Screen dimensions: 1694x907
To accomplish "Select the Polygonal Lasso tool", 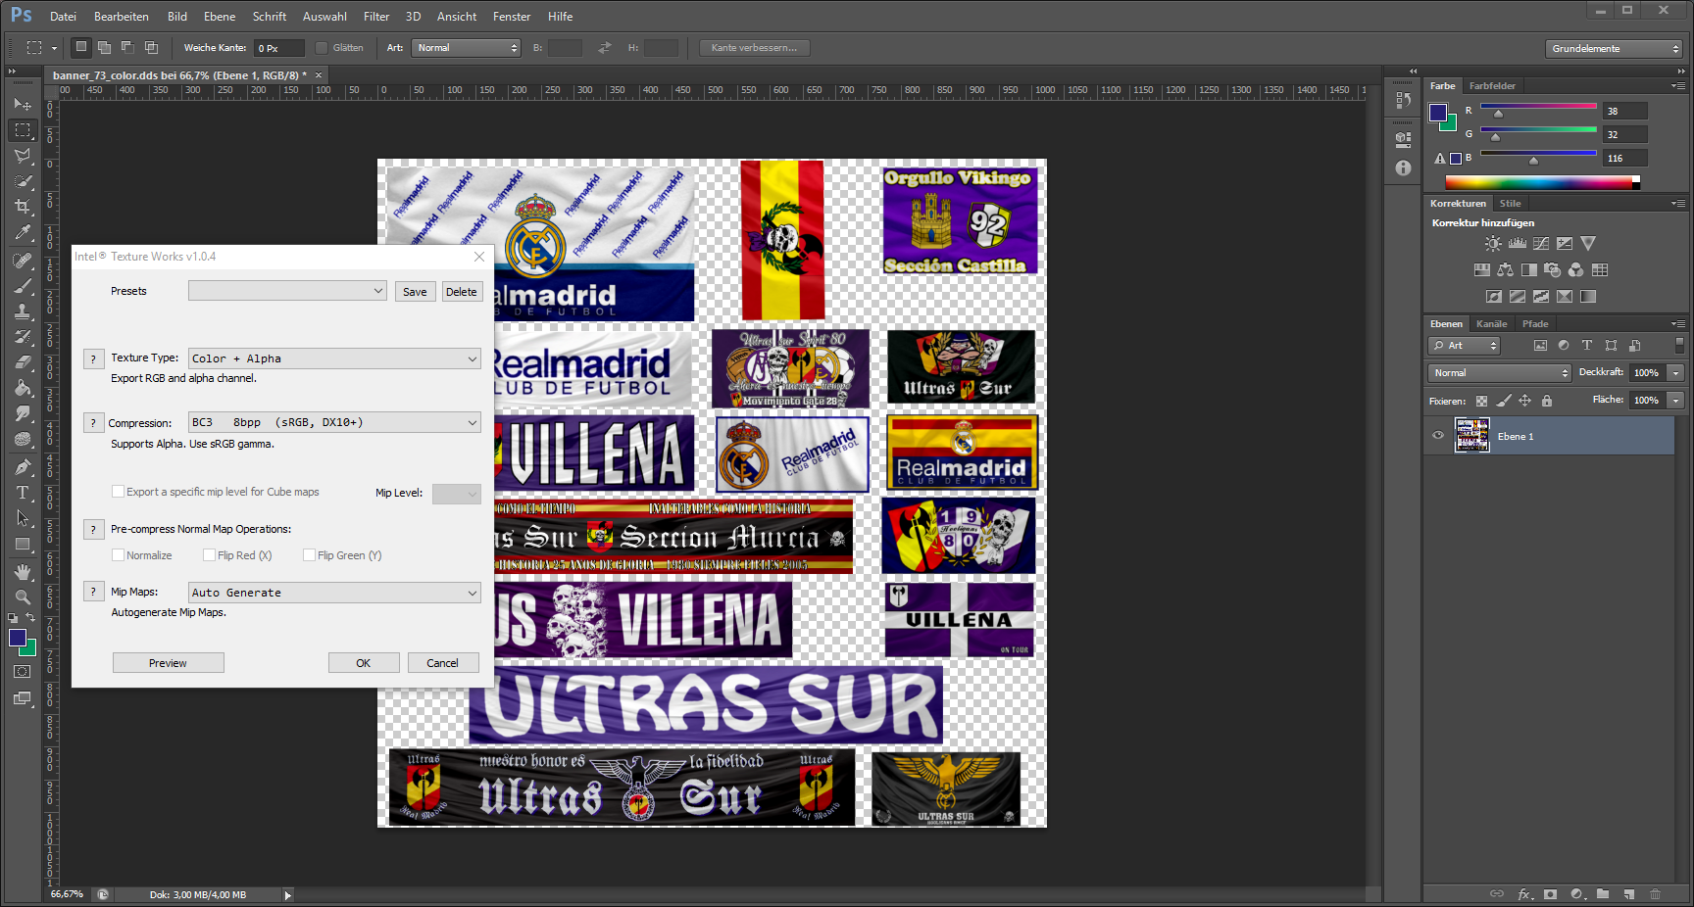I will [23, 156].
